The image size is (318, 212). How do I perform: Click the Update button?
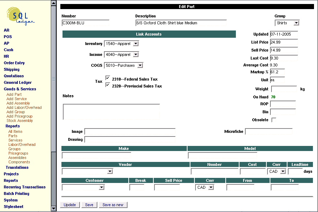coord(70,204)
